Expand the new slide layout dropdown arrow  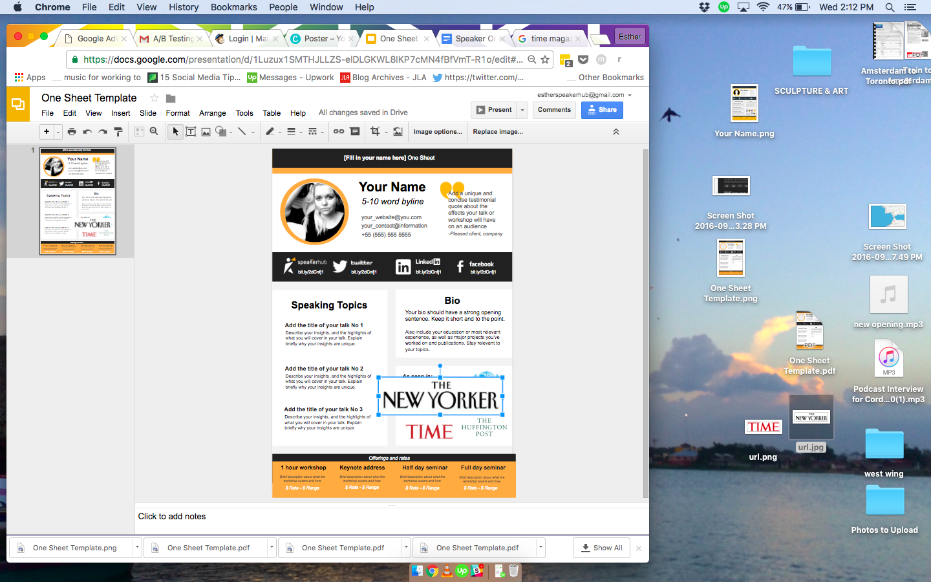coord(58,131)
